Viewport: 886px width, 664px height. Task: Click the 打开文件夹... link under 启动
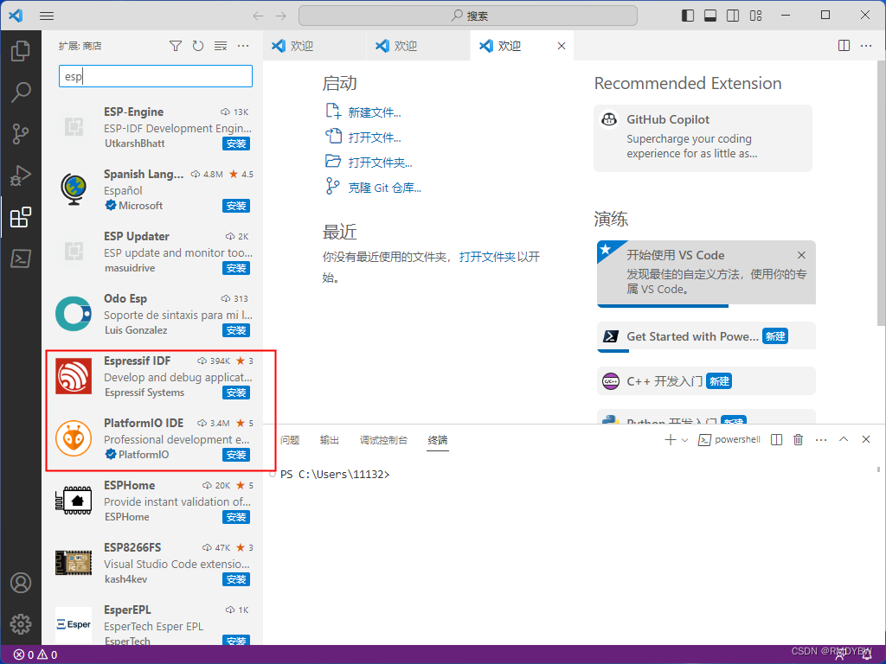380,163
